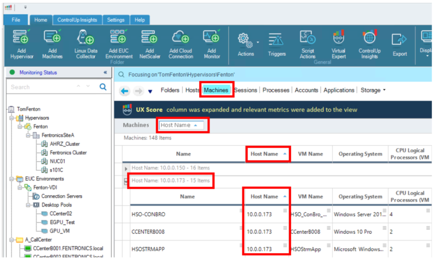Sort by top Operating System column header

pyautogui.click(x=360, y=154)
